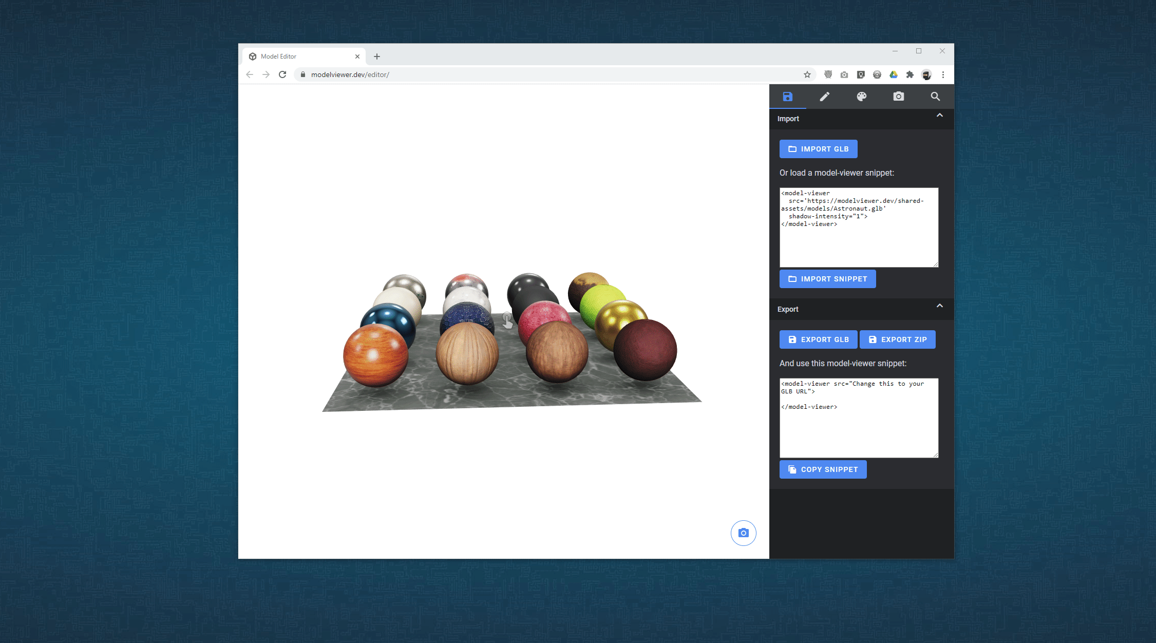Viewport: 1156px width, 643px height.
Task: Click 'Or load a model-viewer snippet:' text
Action: tap(837, 173)
